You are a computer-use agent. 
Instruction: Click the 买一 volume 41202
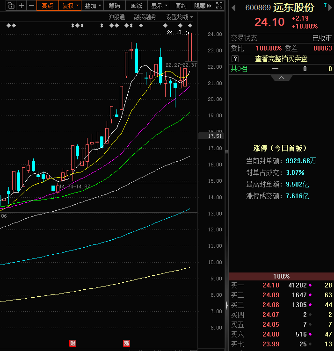pyautogui.click(x=298, y=285)
